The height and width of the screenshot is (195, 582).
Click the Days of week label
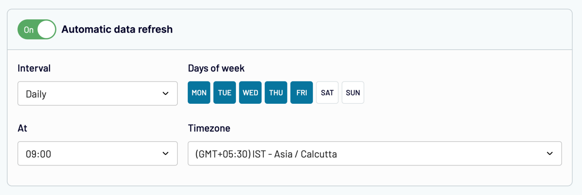click(216, 69)
